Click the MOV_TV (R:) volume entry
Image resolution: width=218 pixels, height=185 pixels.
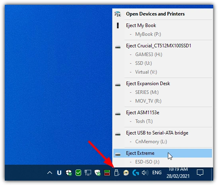tap(148, 101)
